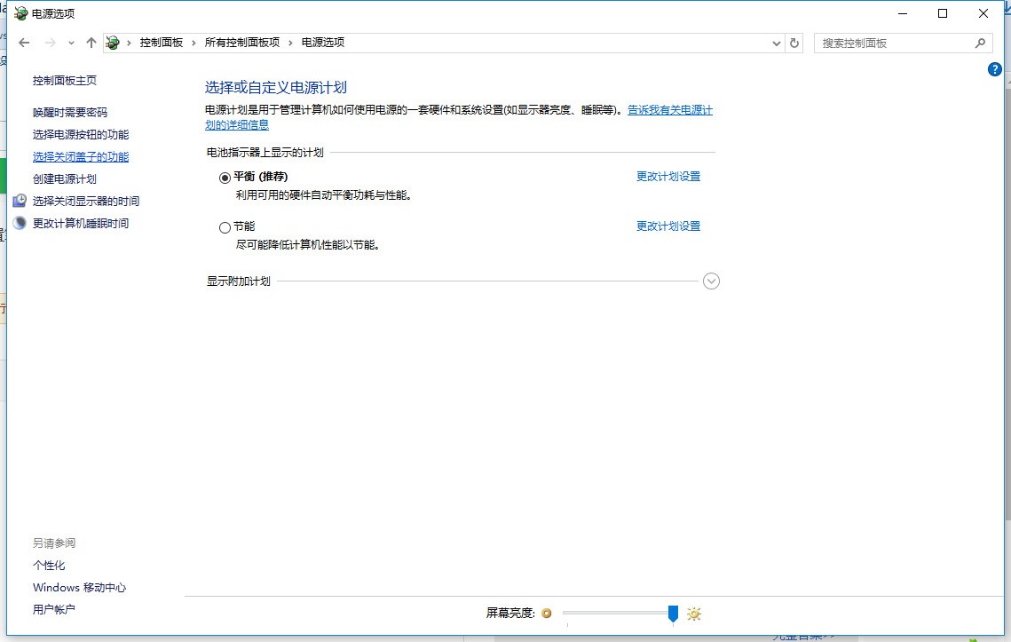Click the high brightness sun icon
This screenshot has height=642, width=1011.
coord(694,614)
